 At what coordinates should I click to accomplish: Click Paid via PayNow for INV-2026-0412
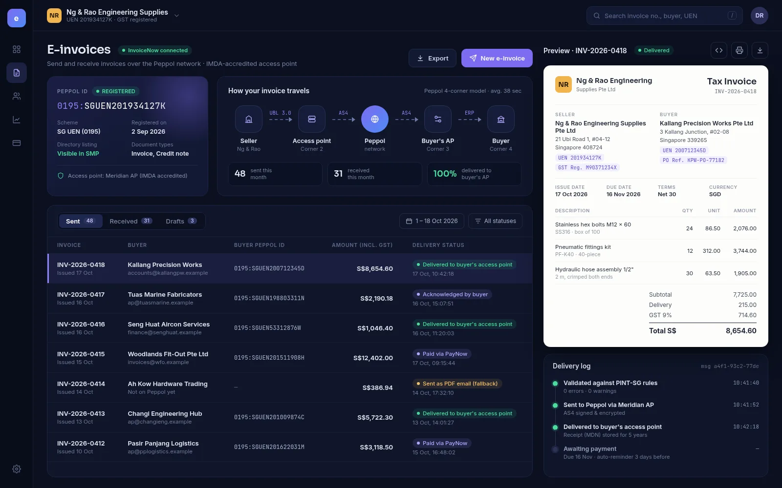coord(442,443)
